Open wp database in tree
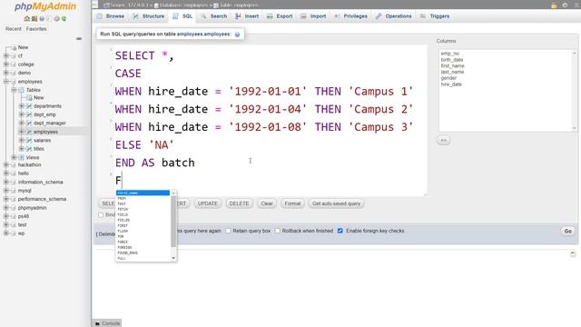Screen dimensions: 581x327 point(21,233)
